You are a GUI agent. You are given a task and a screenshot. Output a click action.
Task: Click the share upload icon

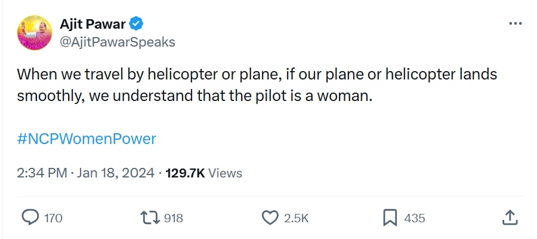510,217
